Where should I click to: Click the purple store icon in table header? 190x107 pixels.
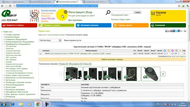click(x=172, y=51)
